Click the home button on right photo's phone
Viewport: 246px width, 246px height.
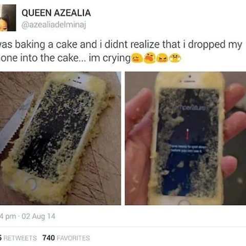184,202
